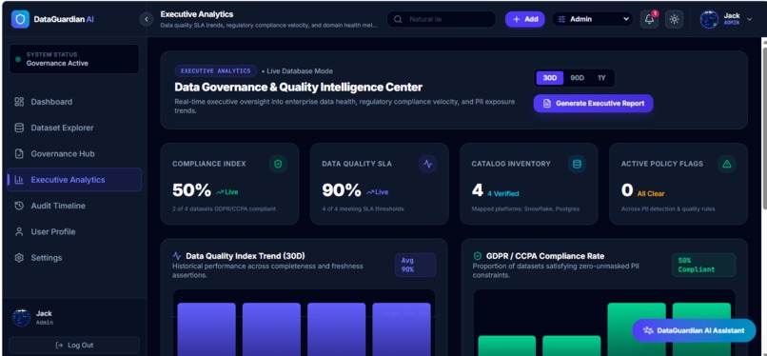Image resolution: width=767 pixels, height=356 pixels.
Task: Click the Log Out button
Action: (74, 346)
